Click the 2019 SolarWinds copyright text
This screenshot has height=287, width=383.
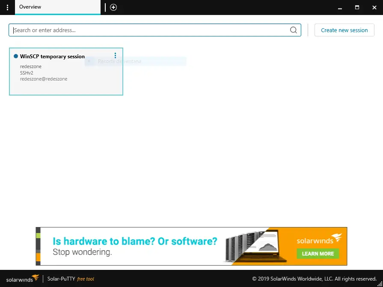(x=315, y=279)
